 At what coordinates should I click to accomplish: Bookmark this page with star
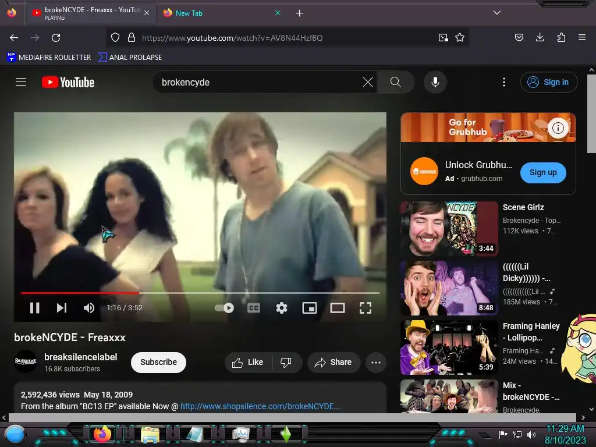pos(460,38)
